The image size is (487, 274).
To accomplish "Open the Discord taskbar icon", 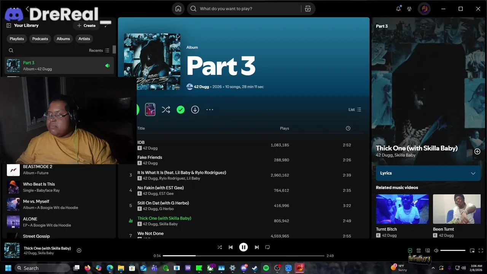I will pos(243,268).
